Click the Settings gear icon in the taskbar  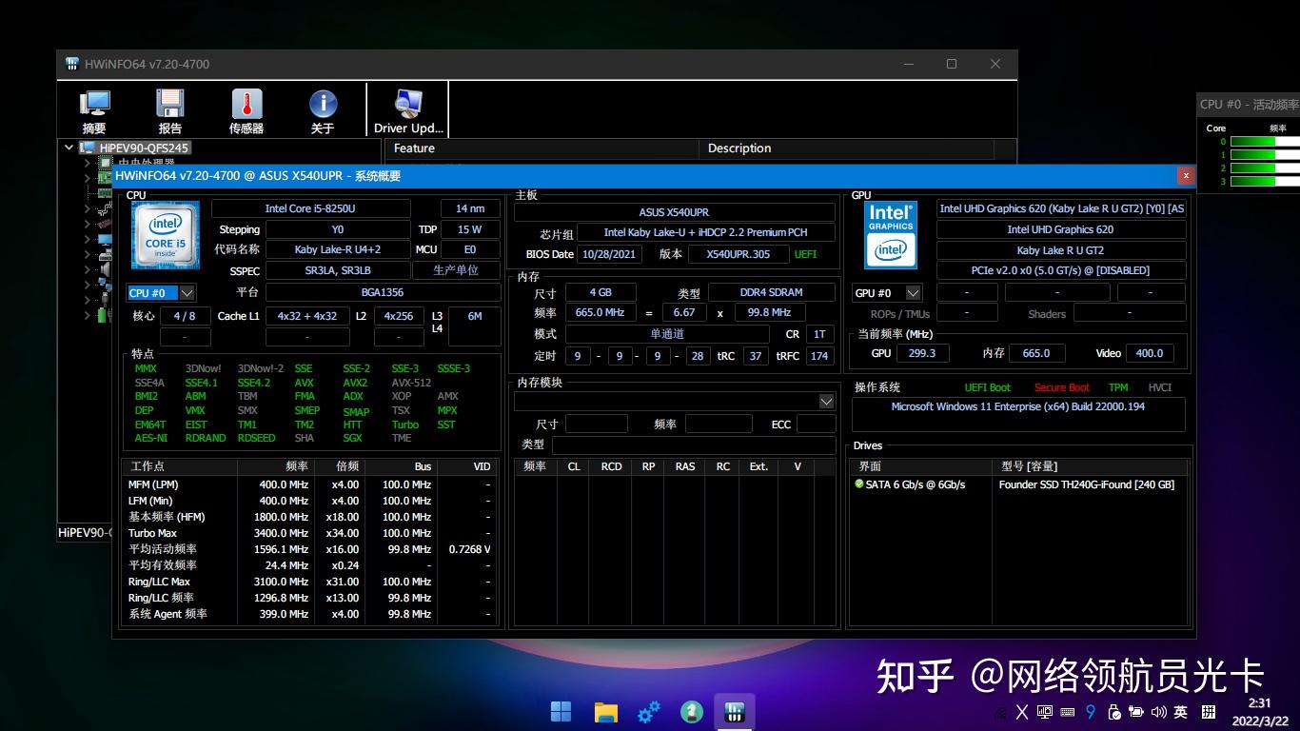(x=648, y=711)
